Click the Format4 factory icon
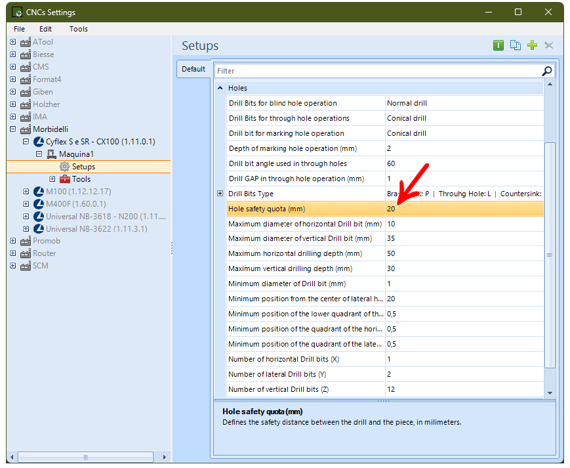 (x=26, y=79)
